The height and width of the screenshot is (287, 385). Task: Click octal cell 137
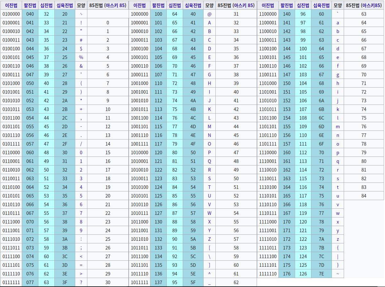tap(158, 283)
